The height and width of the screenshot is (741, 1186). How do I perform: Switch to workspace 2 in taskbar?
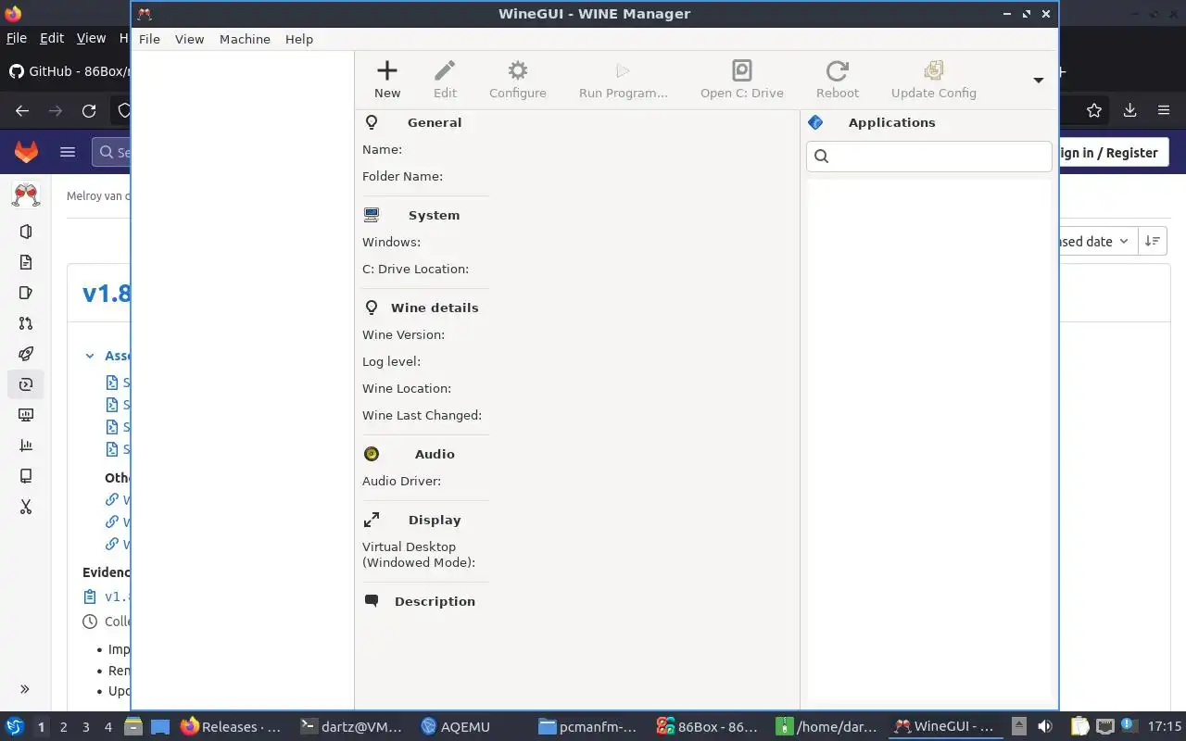tap(63, 727)
